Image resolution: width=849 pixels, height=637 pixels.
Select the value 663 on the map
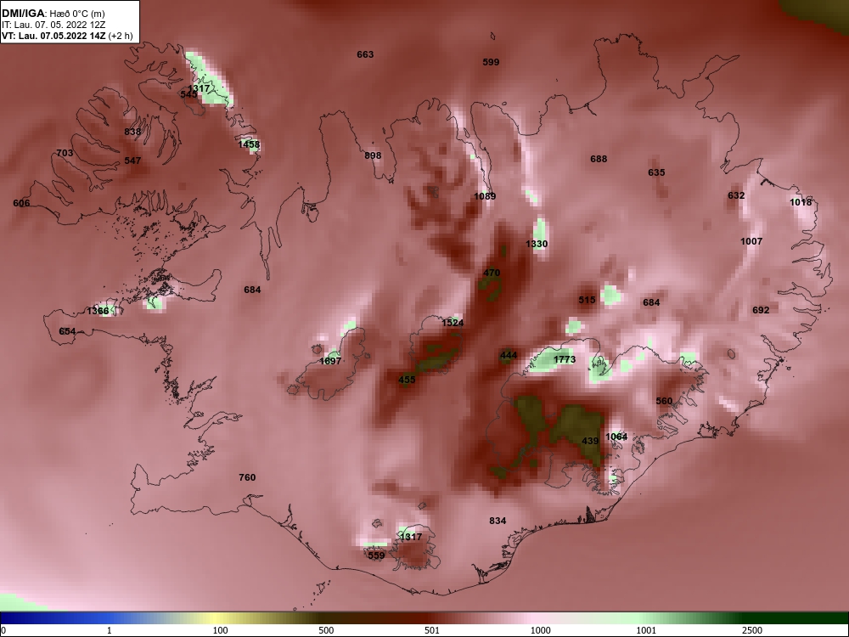(x=365, y=54)
